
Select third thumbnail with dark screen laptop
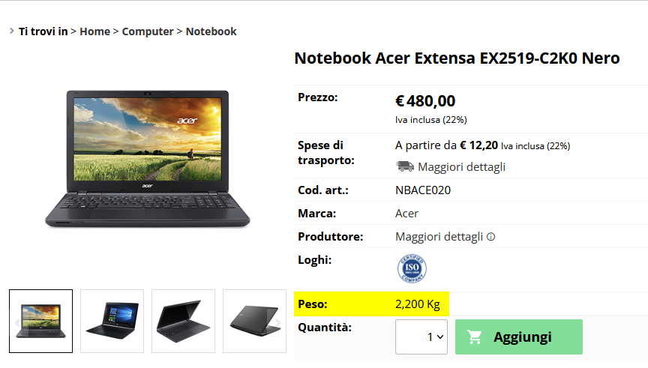(x=184, y=321)
